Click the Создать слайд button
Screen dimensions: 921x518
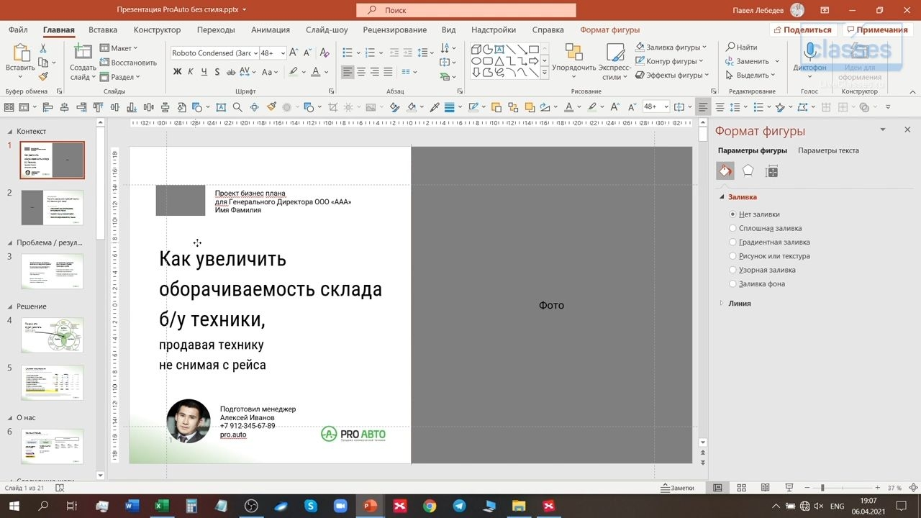pyautogui.click(x=83, y=63)
